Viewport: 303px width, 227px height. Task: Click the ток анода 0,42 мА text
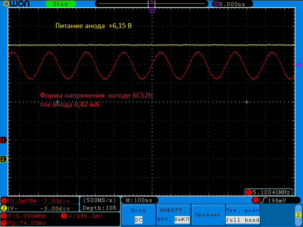pos(69,105)
